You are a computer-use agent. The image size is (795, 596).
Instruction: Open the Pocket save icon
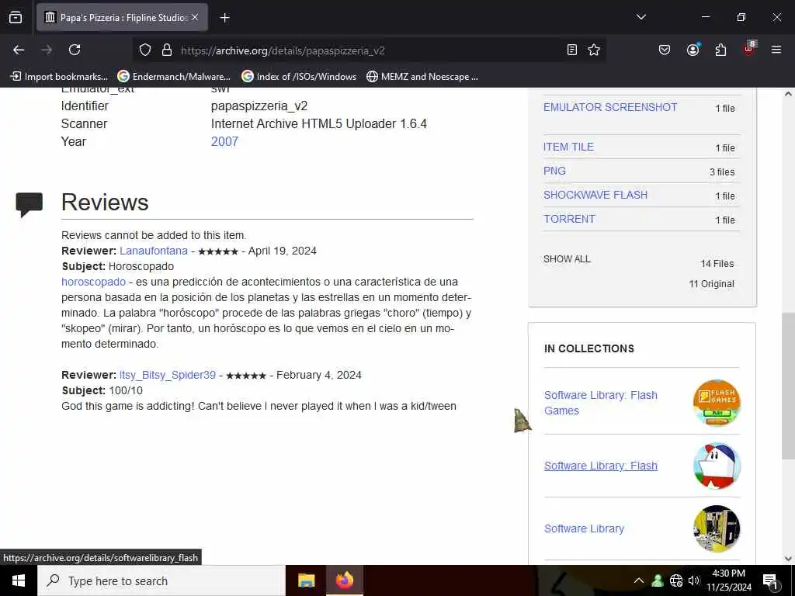tap(665, 50)
